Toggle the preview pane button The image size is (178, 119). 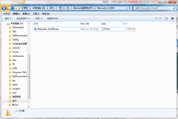coord(166,18)
